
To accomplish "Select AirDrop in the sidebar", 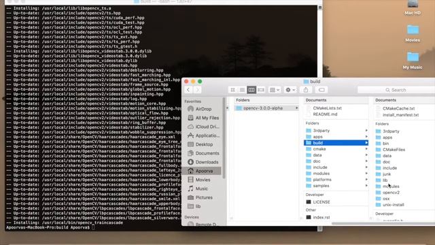I will point(203,109).
